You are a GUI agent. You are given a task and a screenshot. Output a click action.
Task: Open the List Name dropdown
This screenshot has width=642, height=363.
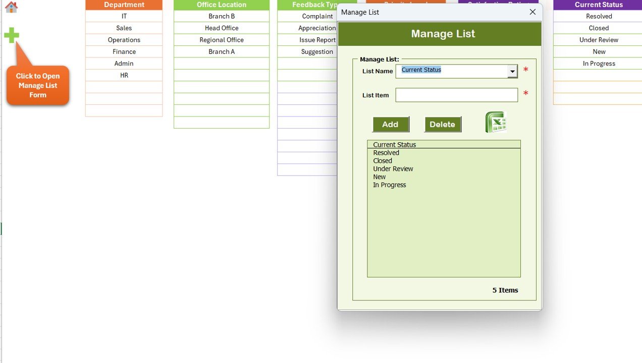pyautogui.click(x=513, y=70)
